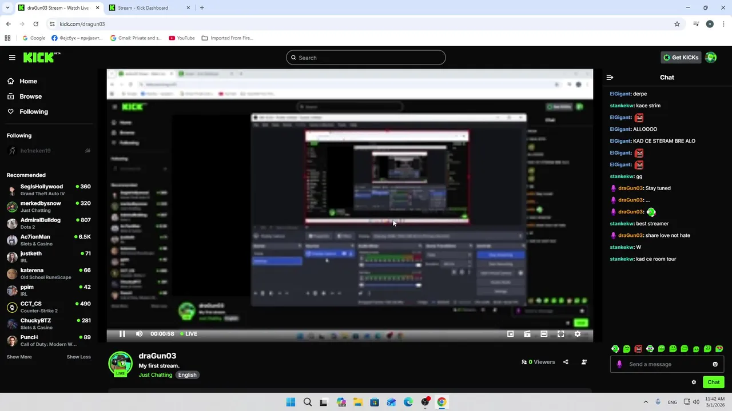The height and width of the screenshot is (411, 732).
Task: Open the Following page from sidebar
Action: tap(28, 112)
